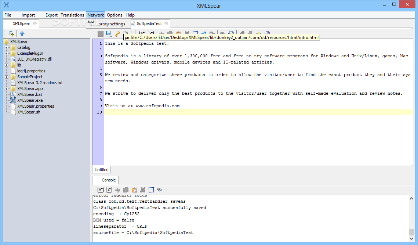Click highlighted editor line 10

[258, 112]
